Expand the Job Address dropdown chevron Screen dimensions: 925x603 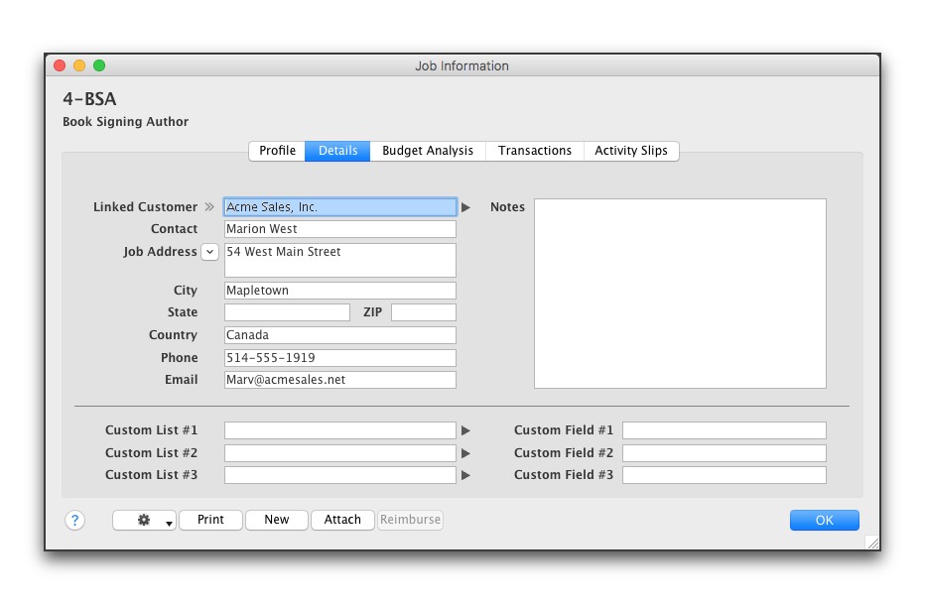210,252
